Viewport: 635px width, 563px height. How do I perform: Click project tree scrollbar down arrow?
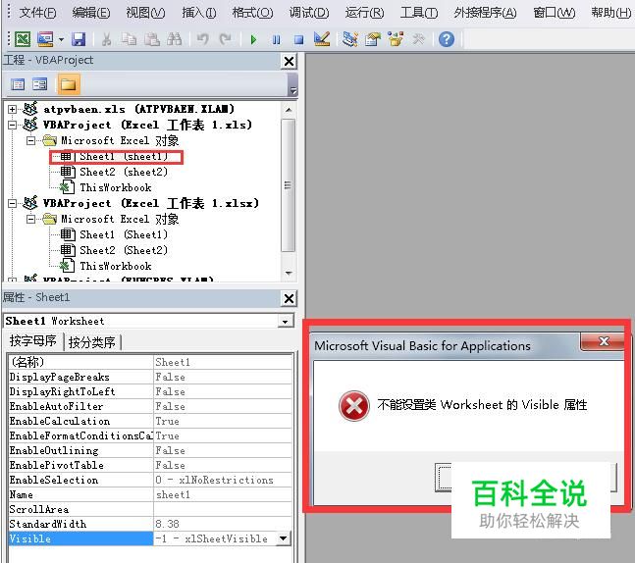[289, 273]
